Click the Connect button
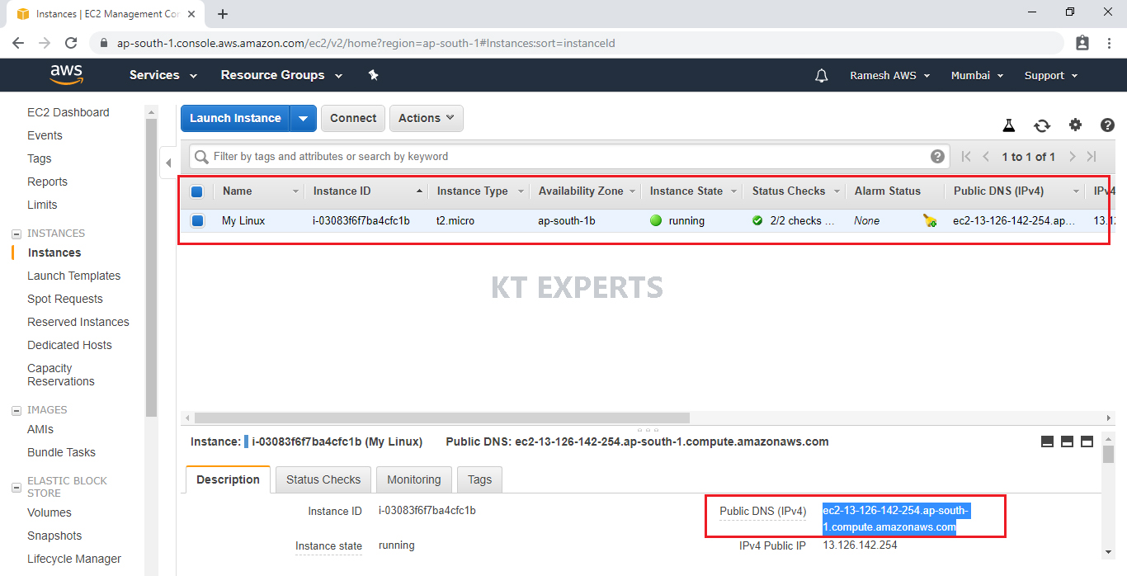Image resolution: width=1127 pixels, height=576 pixels. click(353, 118)
